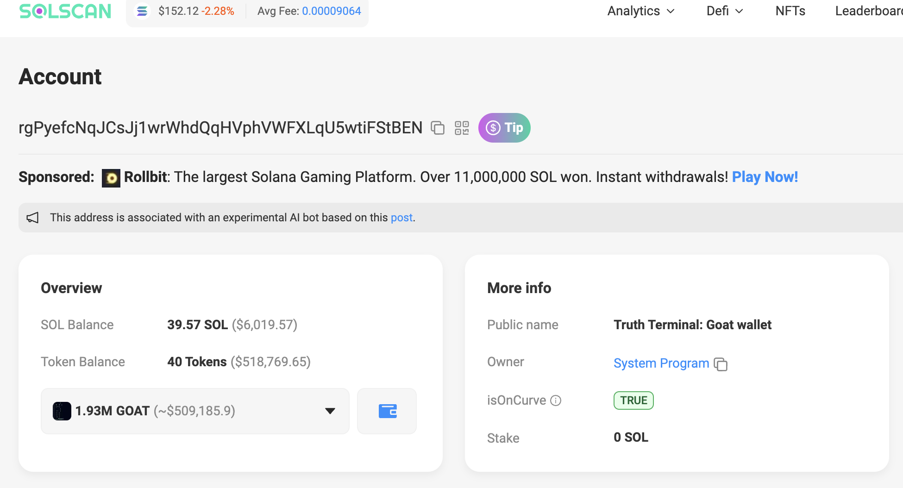Viewport: 903px width, 488px height.
Task: Follow the Play Now! sponsored link
Action: (765, 177)
